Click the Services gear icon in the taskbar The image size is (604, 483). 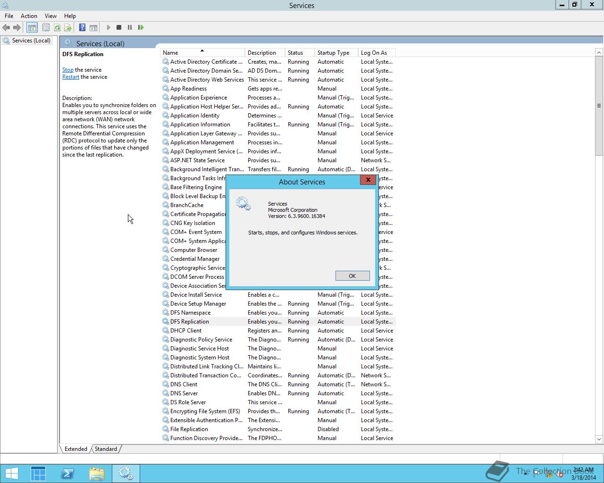(x=126, y=474)
